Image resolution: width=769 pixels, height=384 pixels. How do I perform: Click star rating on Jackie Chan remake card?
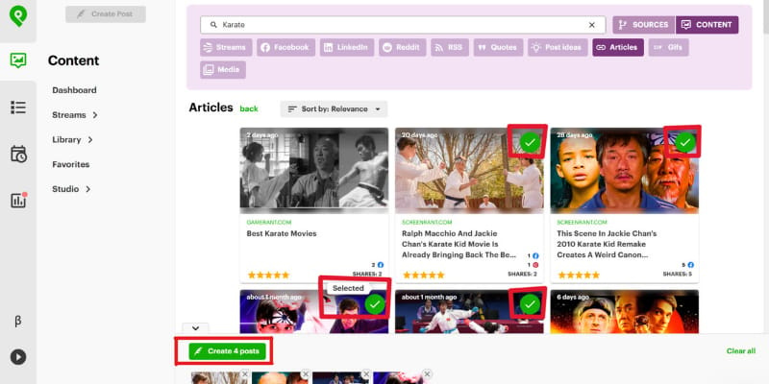579,276
